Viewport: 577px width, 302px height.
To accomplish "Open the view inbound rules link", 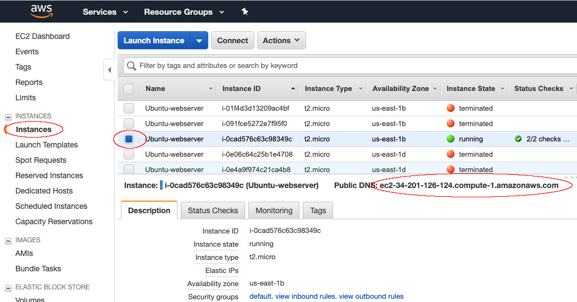I will (x=306, y=297).
